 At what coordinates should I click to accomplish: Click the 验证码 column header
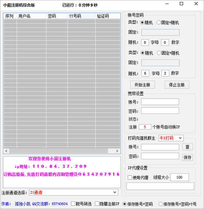tap(107, 16)
